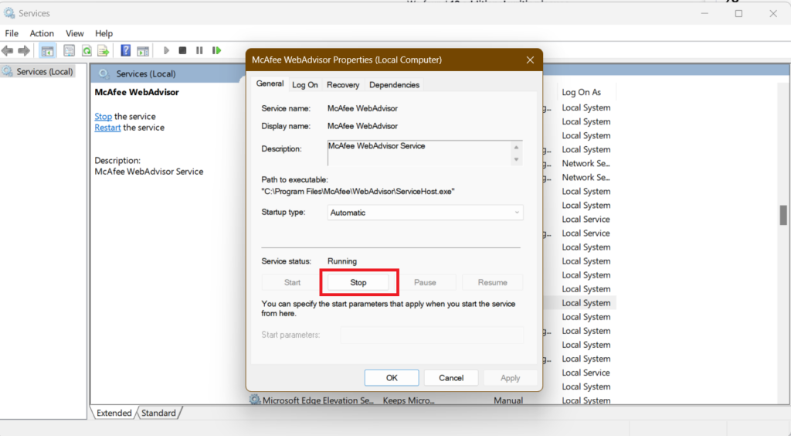Click the green Restart Service toolbar icon
791x436 pixels.
click(217, 50)
